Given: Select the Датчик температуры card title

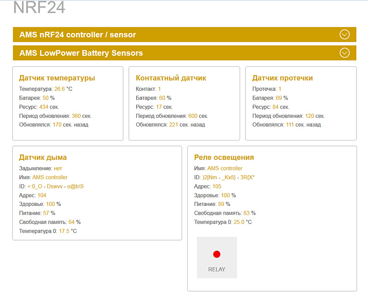Looking at the screenshot, I should pos(57,78).
